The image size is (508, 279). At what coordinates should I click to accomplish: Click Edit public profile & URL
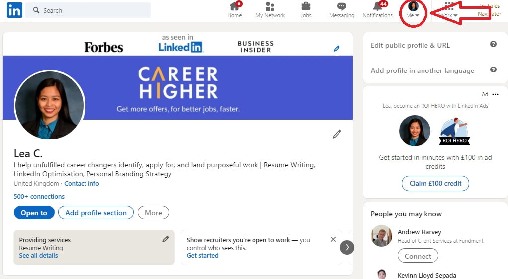[410, 45]
